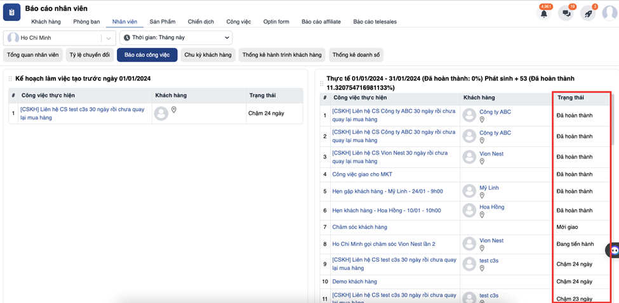The width and height of the screenshot is (619, 303).
Task: Open the chatbot widget on the right edge
Action: click(x=613, y=250)
